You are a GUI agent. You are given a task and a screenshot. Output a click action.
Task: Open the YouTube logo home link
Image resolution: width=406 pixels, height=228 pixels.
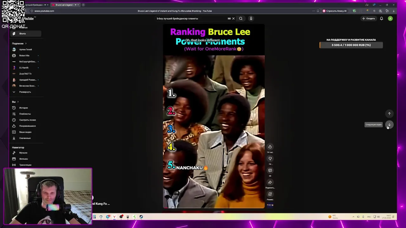29,19
